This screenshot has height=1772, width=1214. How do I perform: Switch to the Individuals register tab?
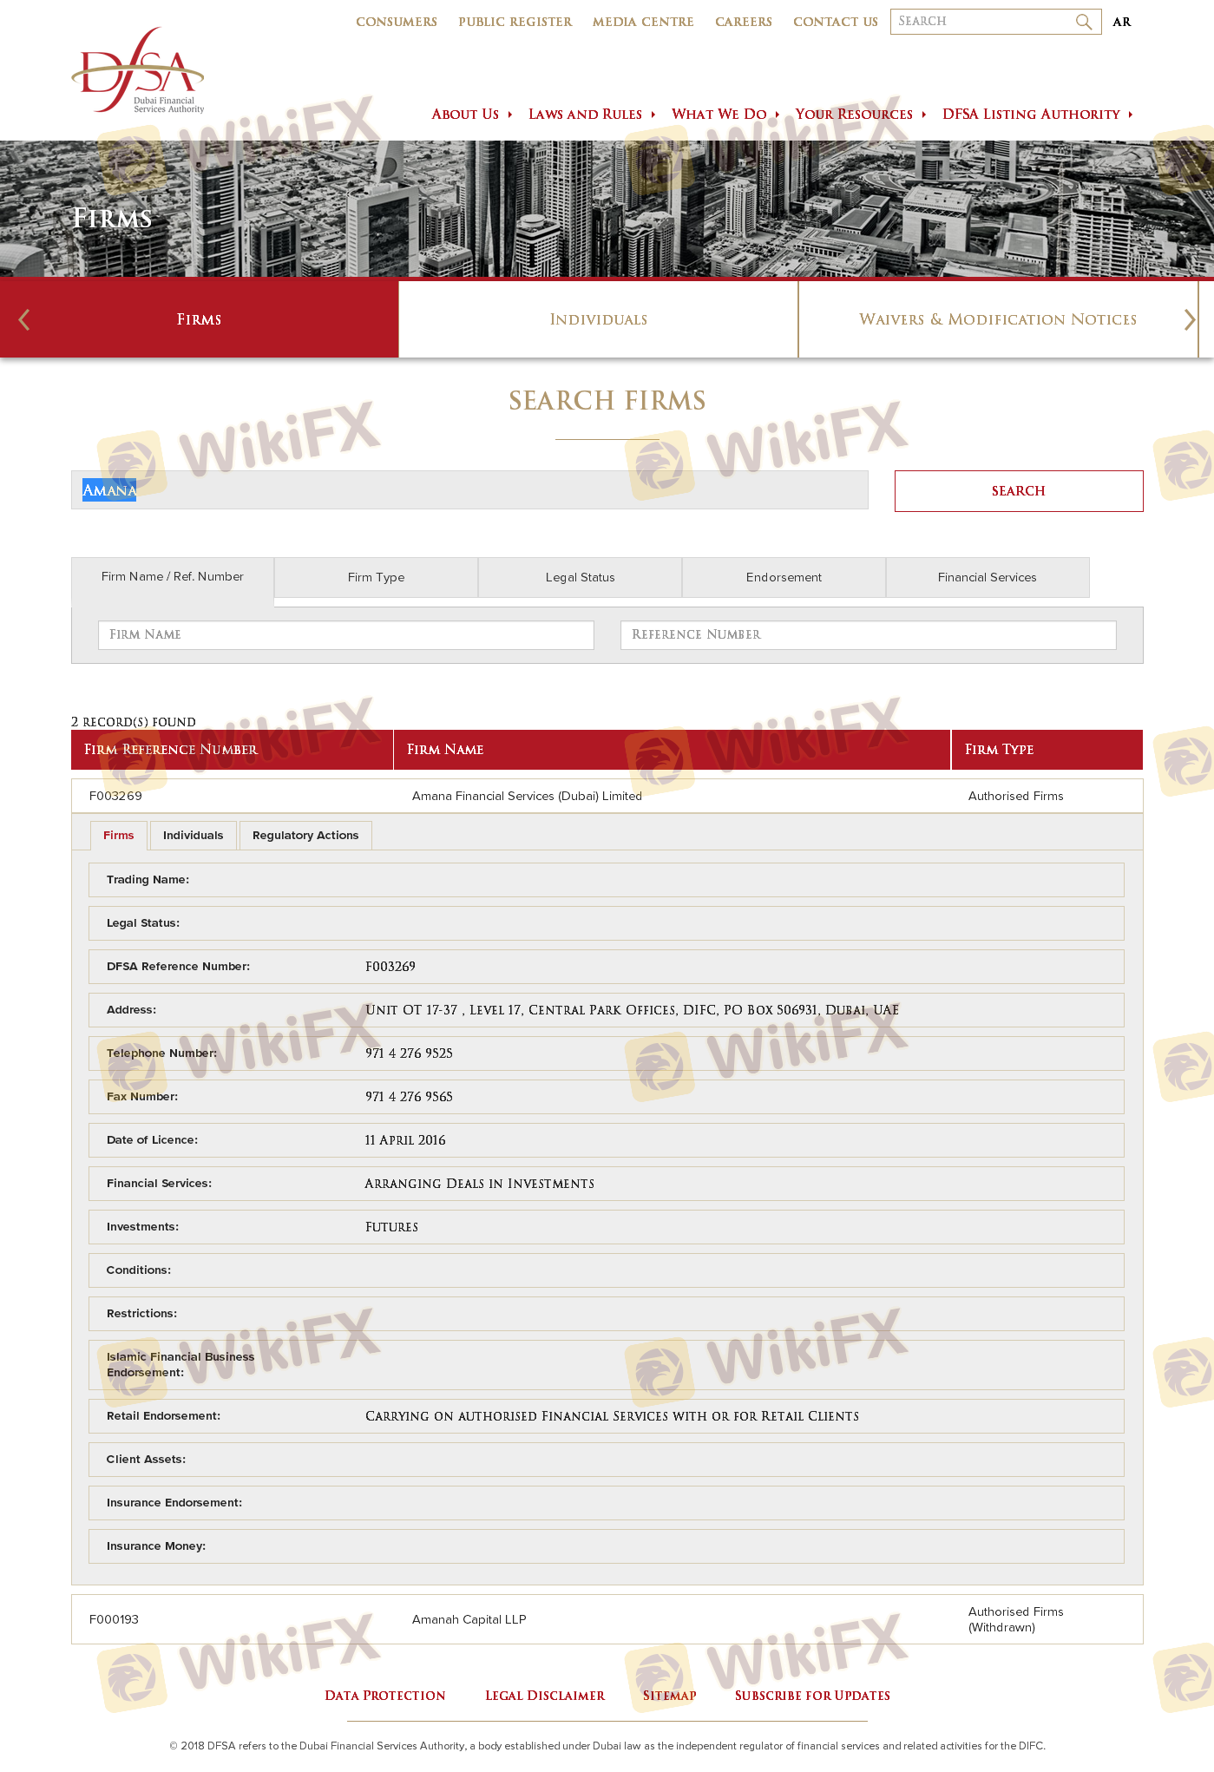pos(598,319)
